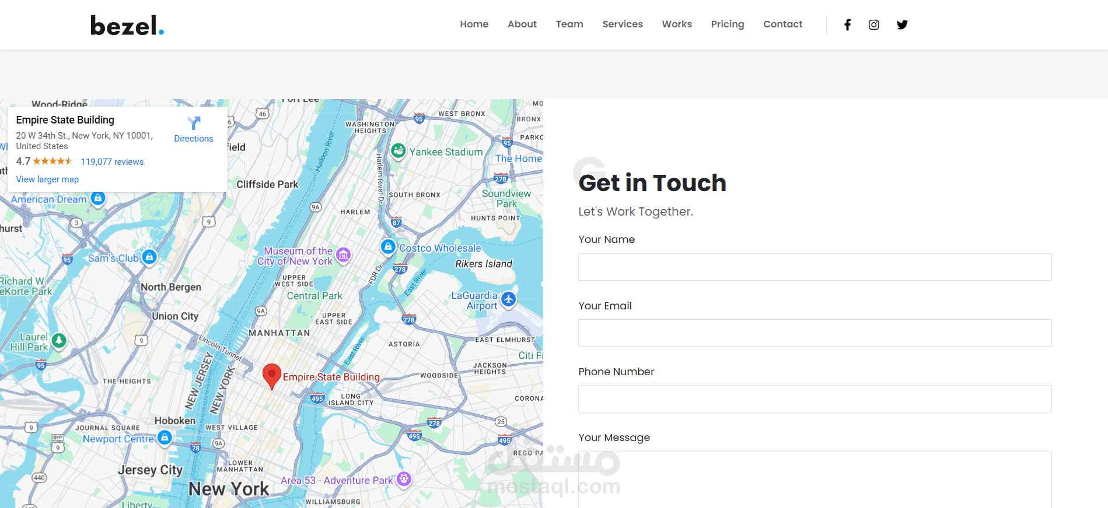The width and height of the screenshot is (1108, 508).
Task: Open the Pricing menu item
Action: 728,24
